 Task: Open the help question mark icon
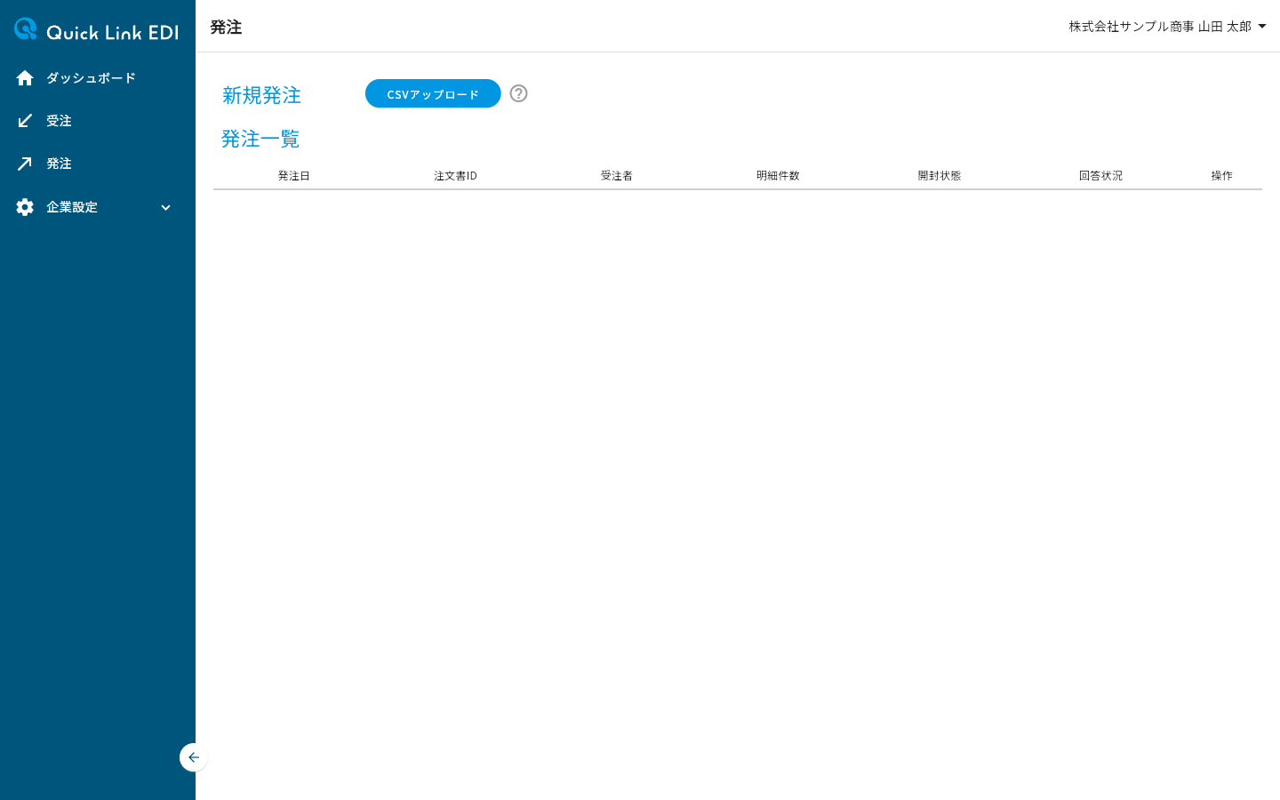[x=518, y=93]
